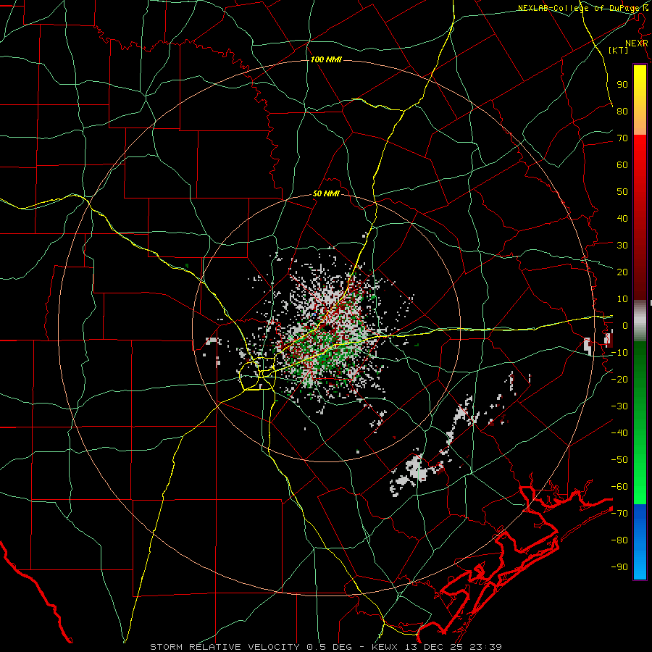Click the '50 NMI' range ring label
The height and width of the screenshot is (652, 652).
[x=326, y=193]
